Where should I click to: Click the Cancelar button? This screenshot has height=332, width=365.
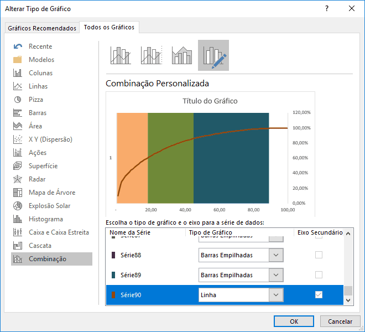(340, 321)
